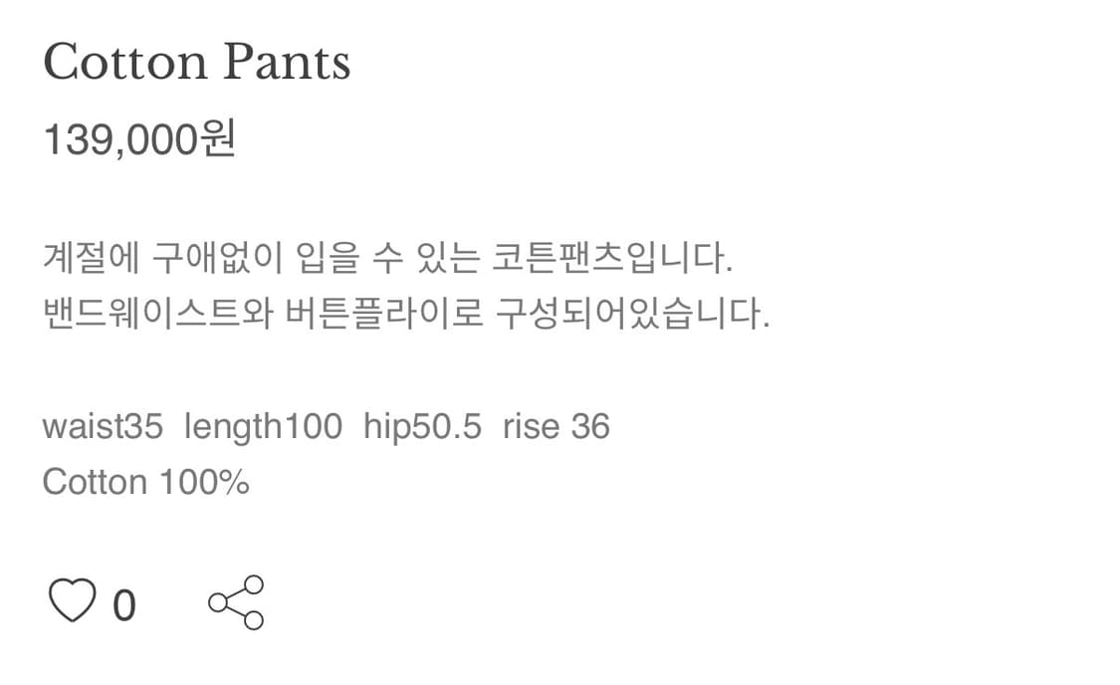Click the word Cotton in the title
Viewport: 1120px width, 685px height.
click(124, 62)
